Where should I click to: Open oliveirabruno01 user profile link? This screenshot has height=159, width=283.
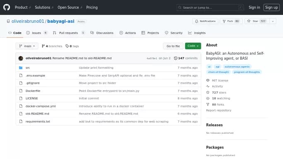(x=28, y=21)
